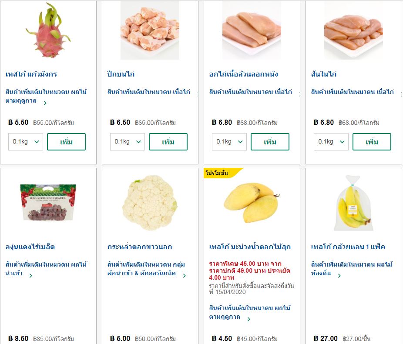
Task: Click chevron arrow under banana local fruit link
Action: tap(339, 275)
